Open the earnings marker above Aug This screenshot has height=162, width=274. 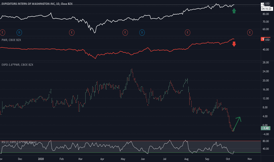point(188,32)
